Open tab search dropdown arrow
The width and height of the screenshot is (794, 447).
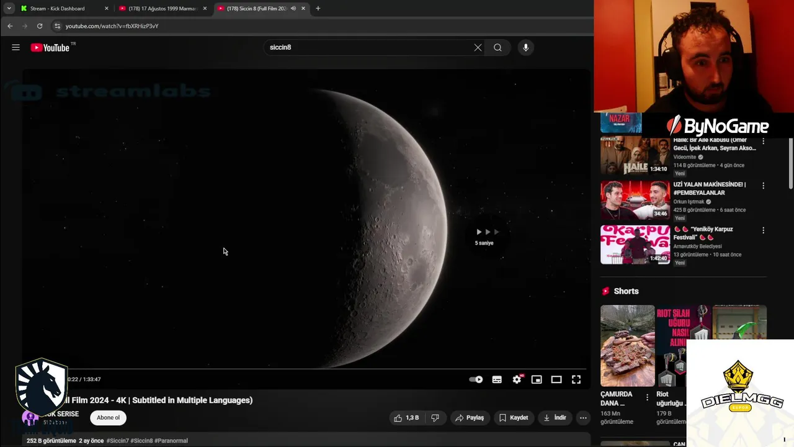pos(9,9)
